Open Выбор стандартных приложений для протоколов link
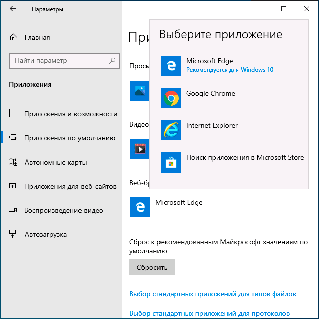 tap(209, 313)
